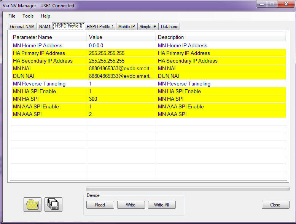The image size is (296, 224).
Task: Select the HSPD Profile 0 tab
Action: tap(69, 26)
